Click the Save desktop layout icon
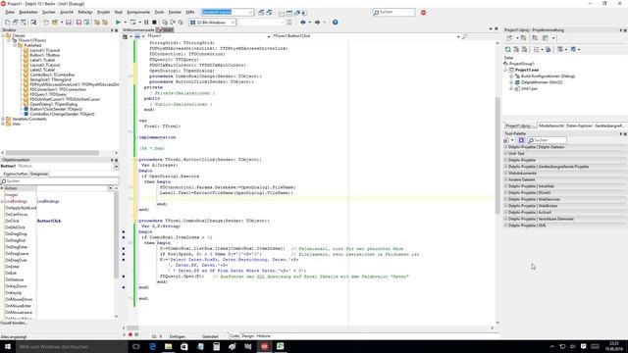Viewport: 628px width, 353px height. [261, 13]
